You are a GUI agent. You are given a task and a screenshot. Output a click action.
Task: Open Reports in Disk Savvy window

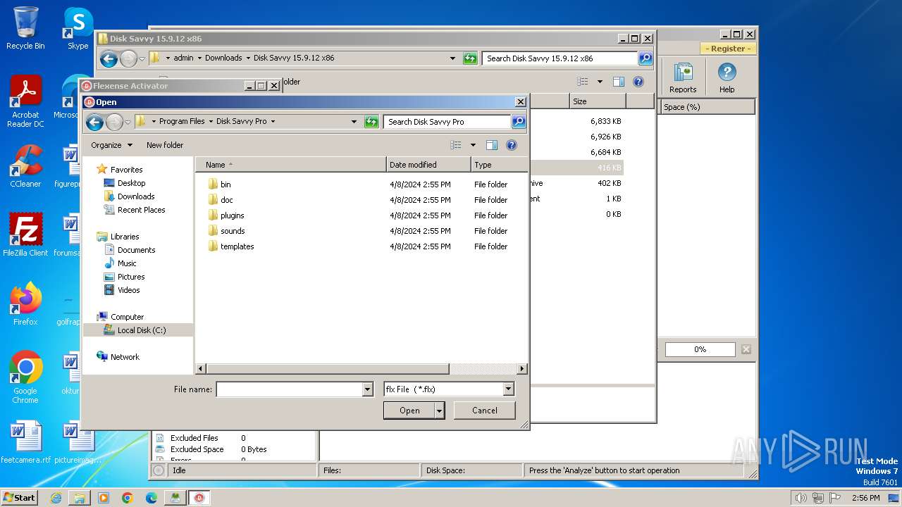coord(683,77)
